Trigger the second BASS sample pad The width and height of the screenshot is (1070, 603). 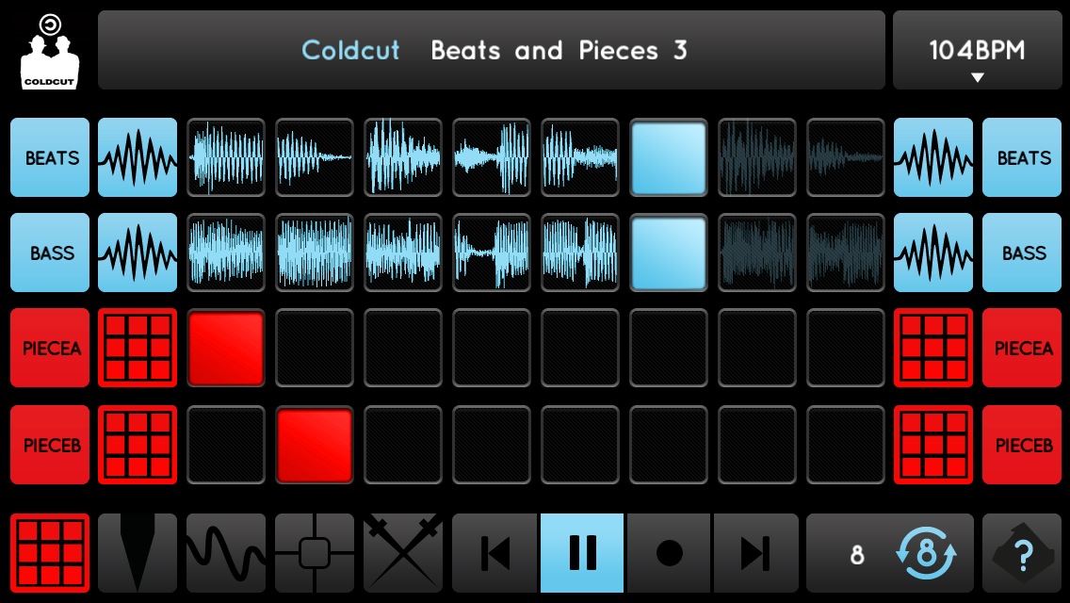tap(315, 253)
